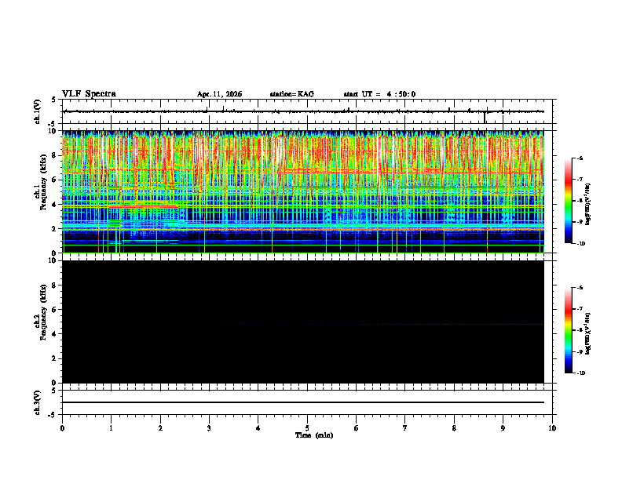Click the "Time (min)" x-axis label
This screenshot has width=622, height=480.
(x=314, y=435)
